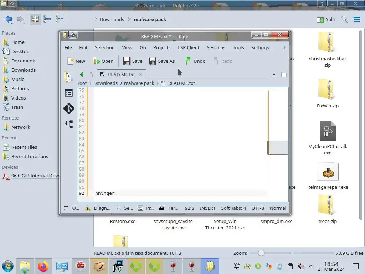This screenshot has width=365, height=274.
Task: Close the READ ME.txt tab
Action: [x=140, y=75]
